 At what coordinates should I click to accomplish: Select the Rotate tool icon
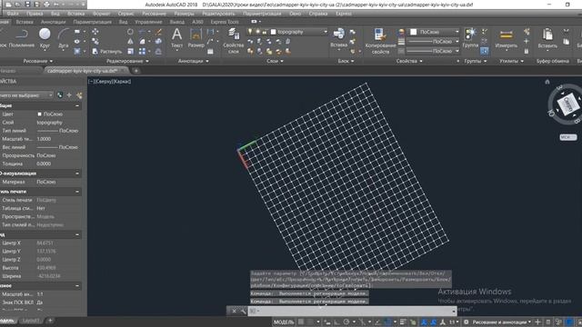pyautogui.click(x=130, y=32)
